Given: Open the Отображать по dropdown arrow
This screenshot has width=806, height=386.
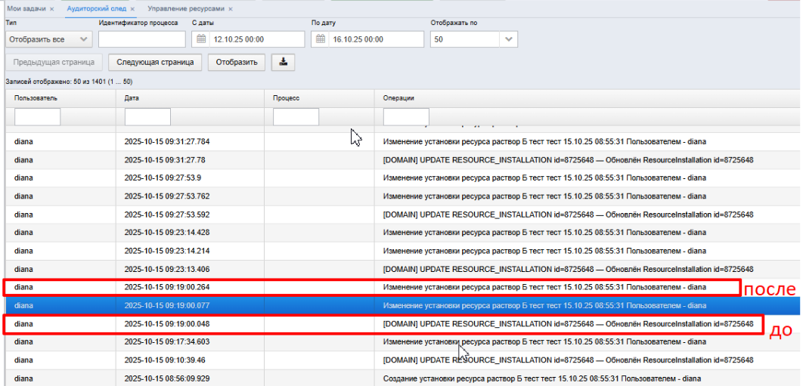Looking at the screenshot, I should [508, 39].
